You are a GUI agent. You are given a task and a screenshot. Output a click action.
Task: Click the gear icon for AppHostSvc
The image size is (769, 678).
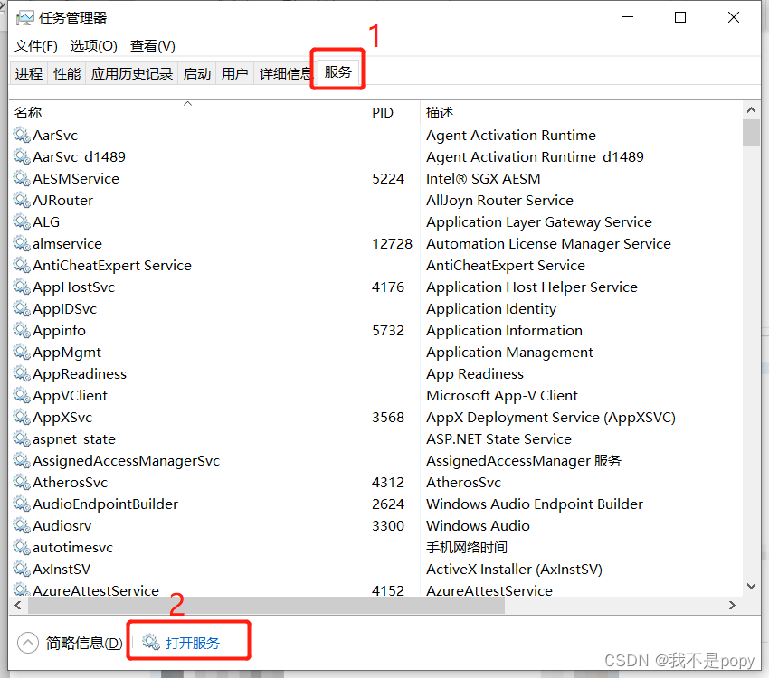tap(22, 287)
